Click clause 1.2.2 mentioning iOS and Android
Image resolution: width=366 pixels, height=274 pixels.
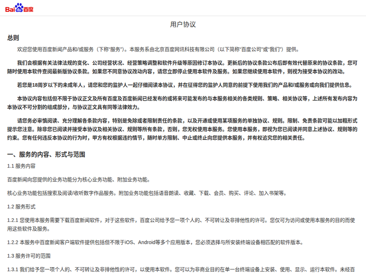[156, 242]
